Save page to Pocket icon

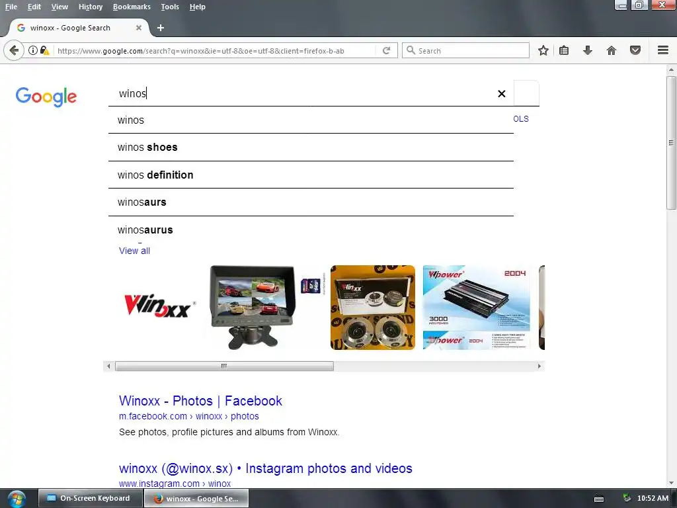click(635, 50)
